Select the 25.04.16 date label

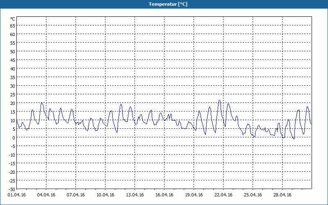pyautogui.click(x=253, y=195)
